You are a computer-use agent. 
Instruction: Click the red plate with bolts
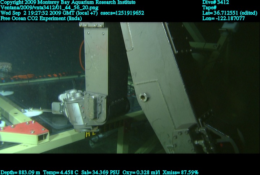pyautogui.click(x=25, y=127)
